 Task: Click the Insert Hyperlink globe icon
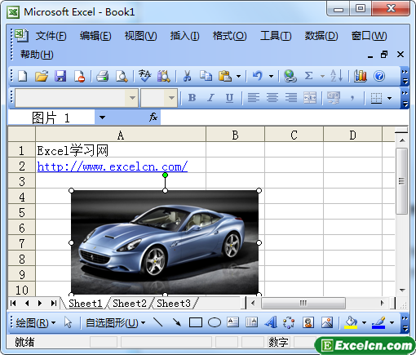point(290,76)
